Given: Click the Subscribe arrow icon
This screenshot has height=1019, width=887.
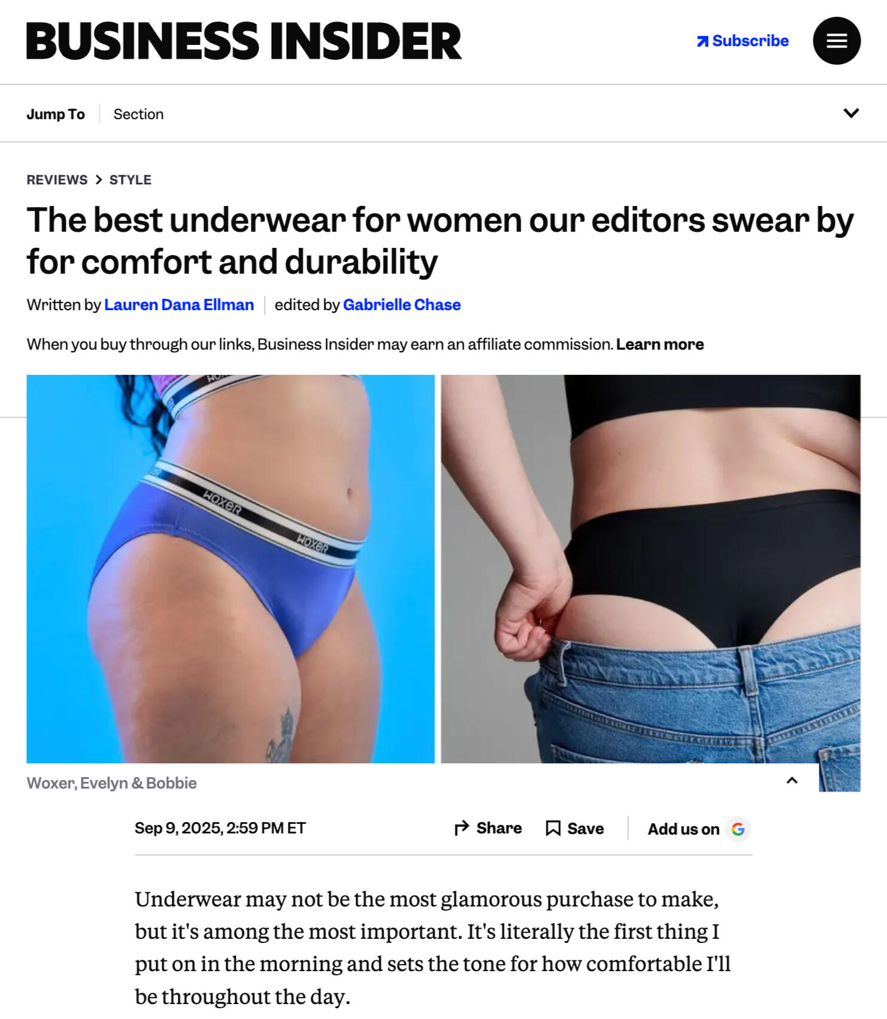Looking at the screenshot, I should tap(703, 41).
